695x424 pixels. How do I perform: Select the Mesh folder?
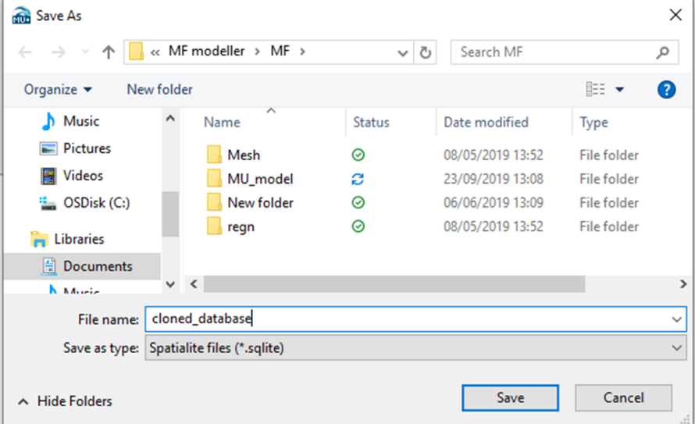244,155
